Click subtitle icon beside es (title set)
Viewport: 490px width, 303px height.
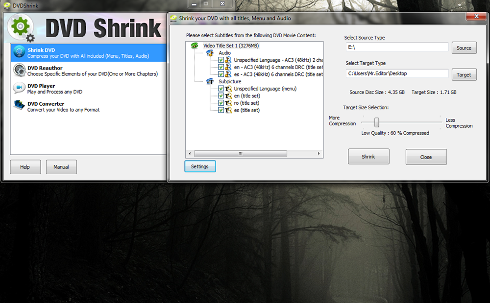[228, 110]
